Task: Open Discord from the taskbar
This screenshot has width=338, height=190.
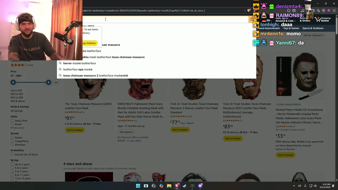Action: tap(200, 186)
